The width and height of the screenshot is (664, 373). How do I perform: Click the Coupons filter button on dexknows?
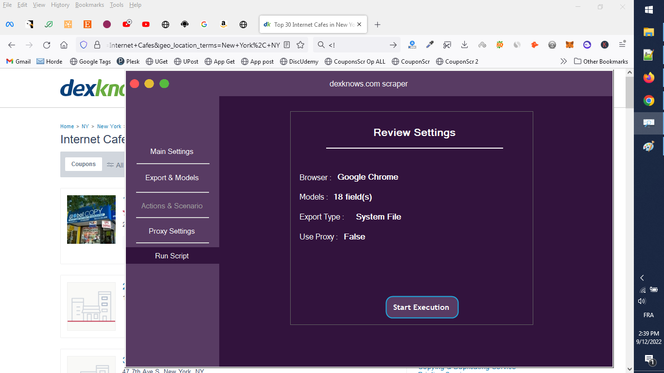84,164
